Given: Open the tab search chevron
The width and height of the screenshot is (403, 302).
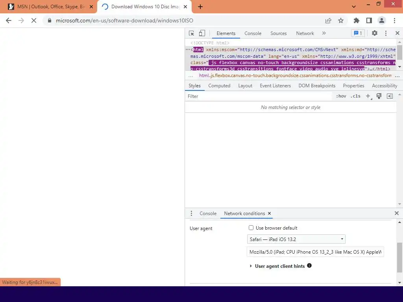Looking at the screenshot, I should (x=354, y=7).
